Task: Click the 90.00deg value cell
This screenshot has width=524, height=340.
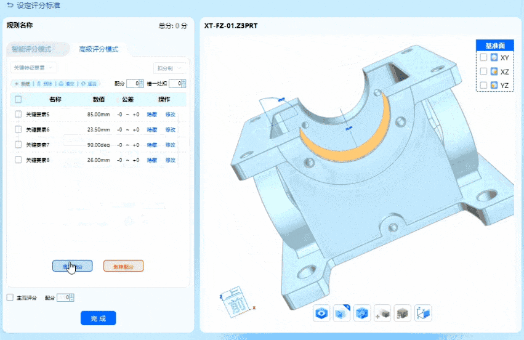Action: click(x=99, y=145)
